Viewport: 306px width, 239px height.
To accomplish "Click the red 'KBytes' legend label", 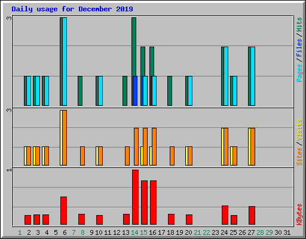I will coord(299,215).
